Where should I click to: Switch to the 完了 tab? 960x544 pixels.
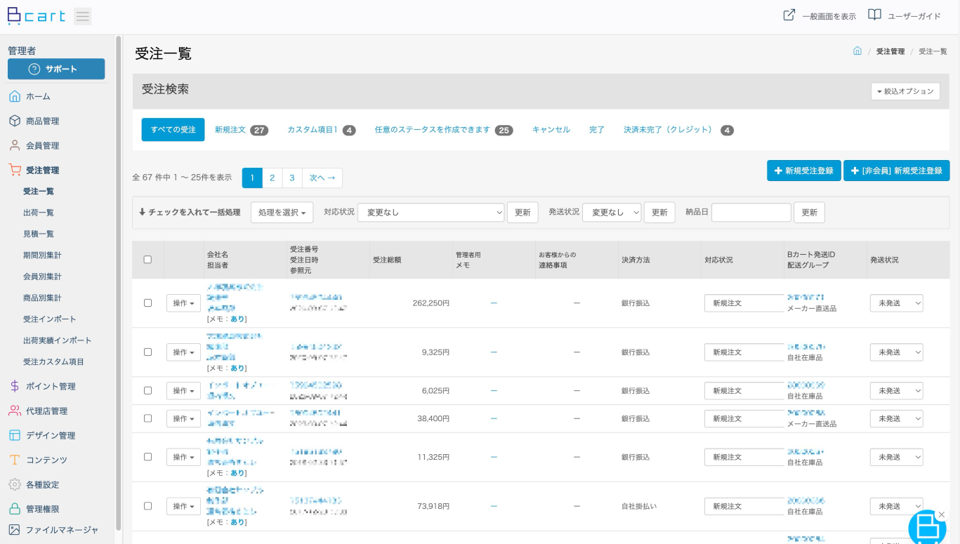(597, 130)
